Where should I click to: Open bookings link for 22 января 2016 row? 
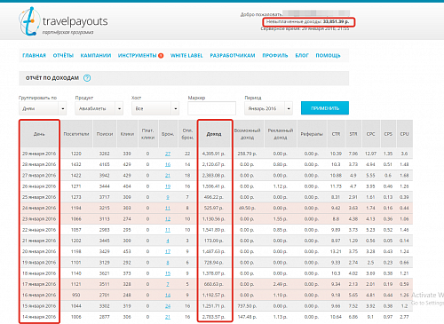(168, 230)
